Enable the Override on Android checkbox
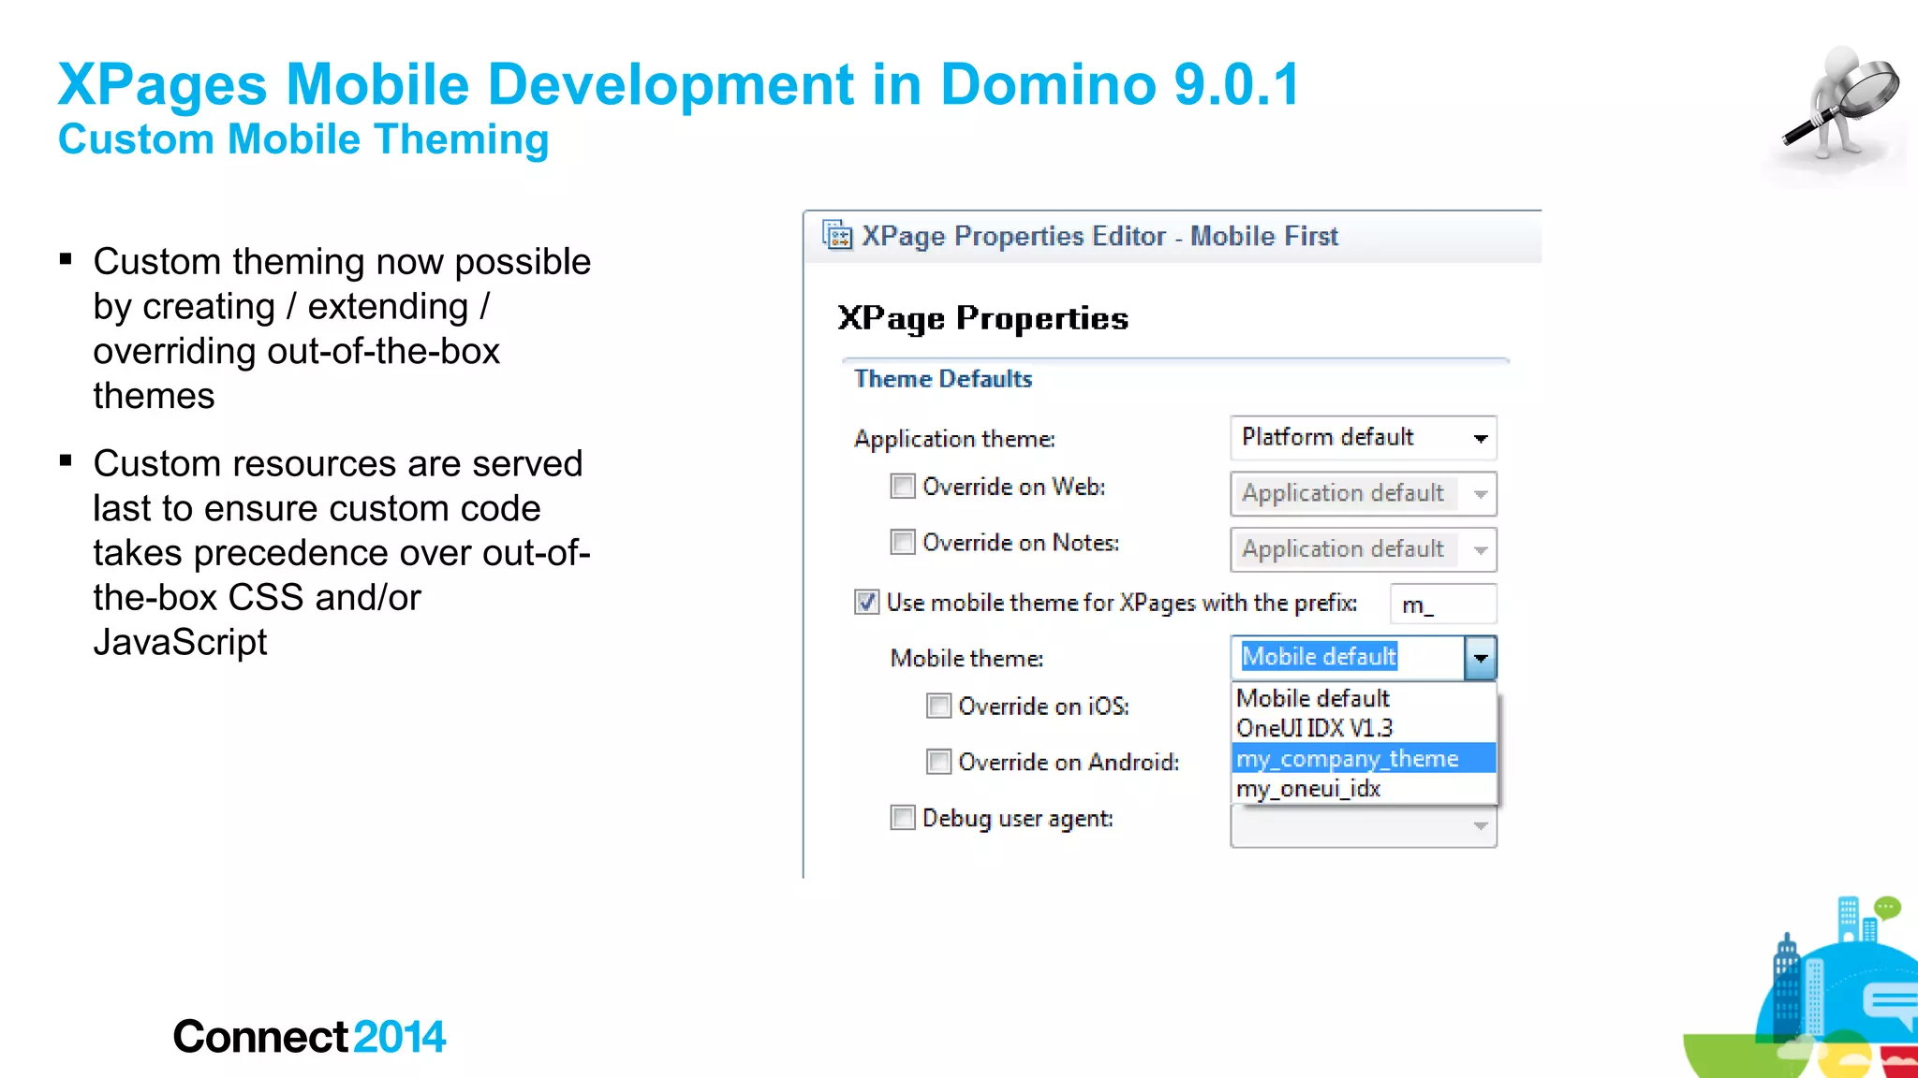This screenshot has width=1918, height=1078. point(938,762)
